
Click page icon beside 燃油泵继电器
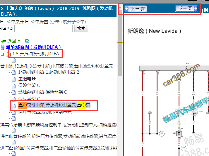point(14,92)
